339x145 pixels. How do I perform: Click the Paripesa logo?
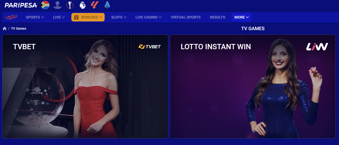(21, 5)
